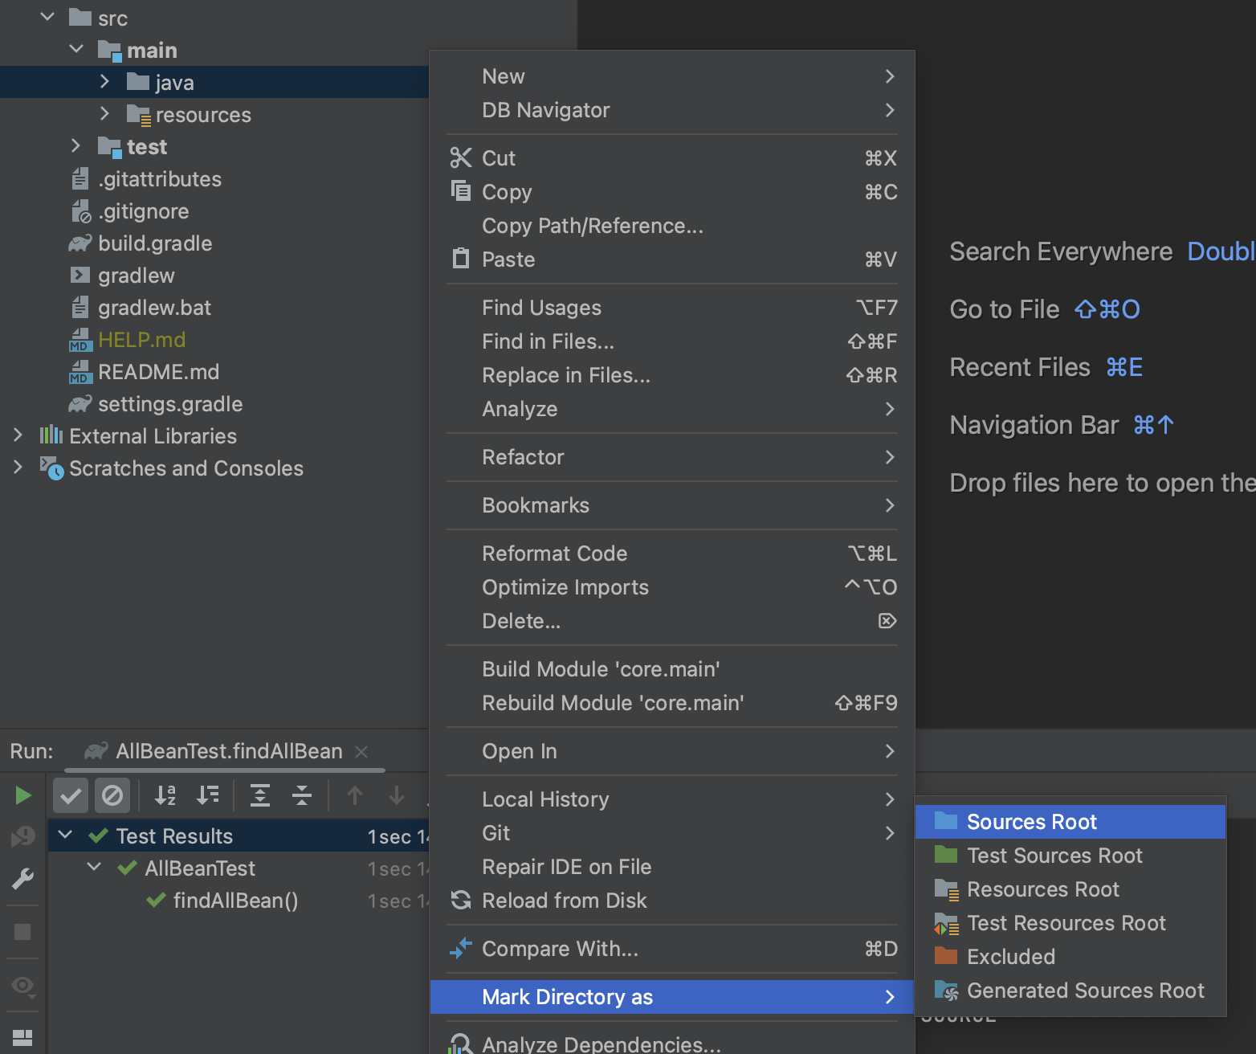Expand all nodes in the test tree
The width and height of the screenshot is (1256, 1054).
pos(260,795)
